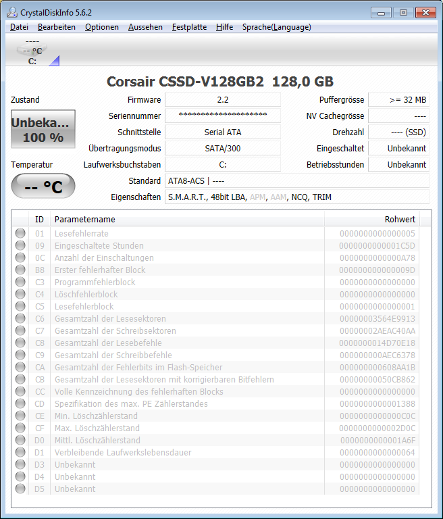Click status circle for Anzahl der Einschaltungen
443x519 pixels.
pos(20,257)
